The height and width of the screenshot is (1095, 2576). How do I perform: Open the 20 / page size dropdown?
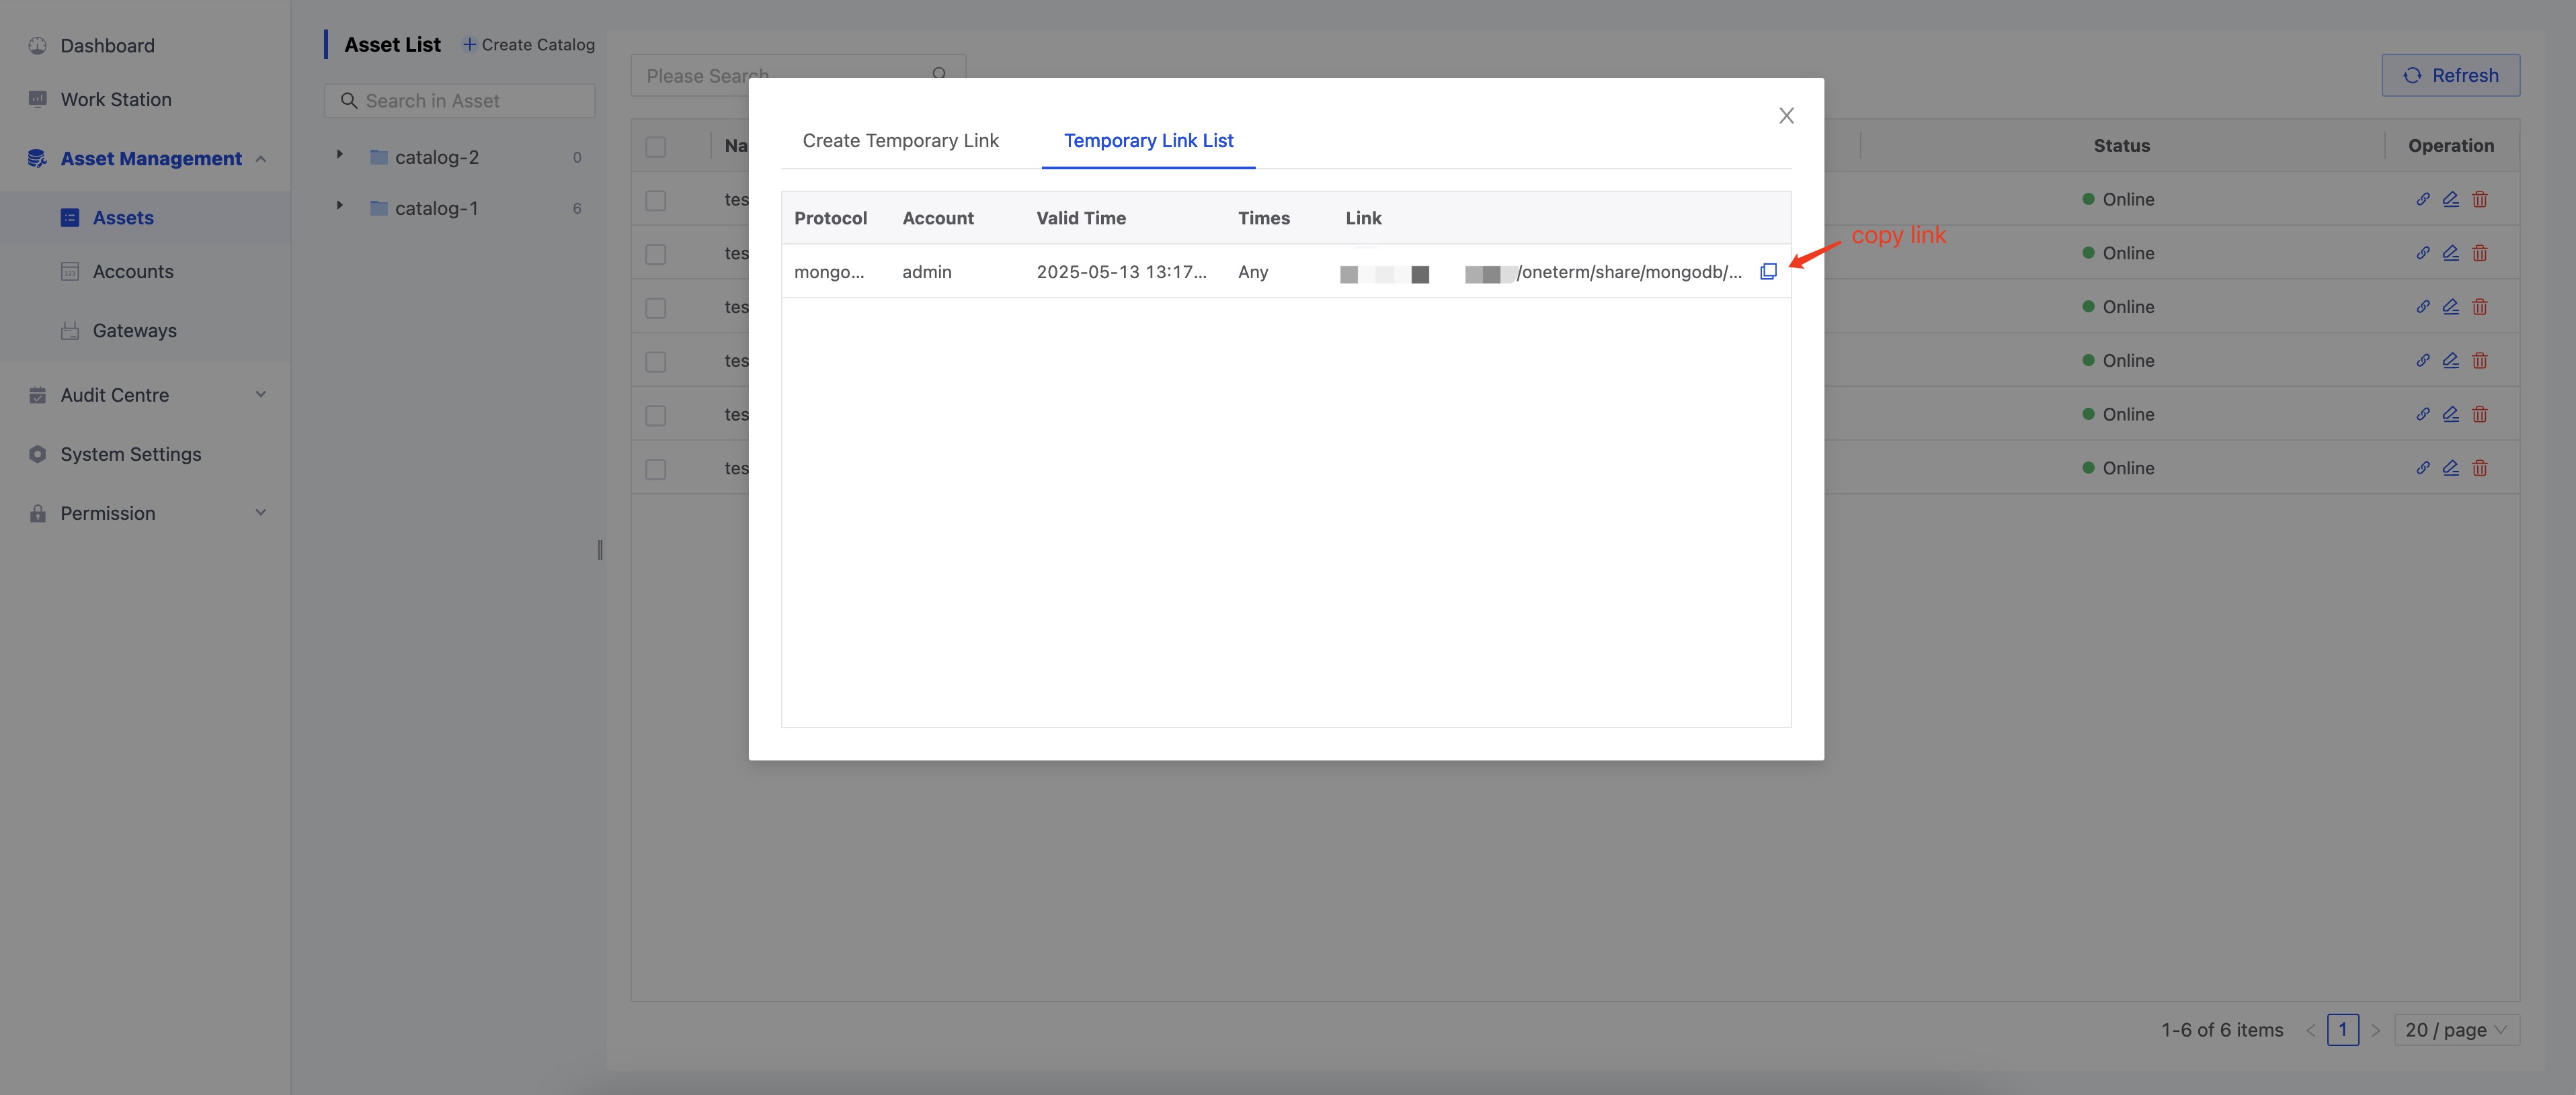click(x=2456, y=1030)
